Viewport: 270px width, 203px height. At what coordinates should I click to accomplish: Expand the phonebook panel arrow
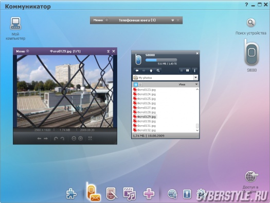pos(173,21)
